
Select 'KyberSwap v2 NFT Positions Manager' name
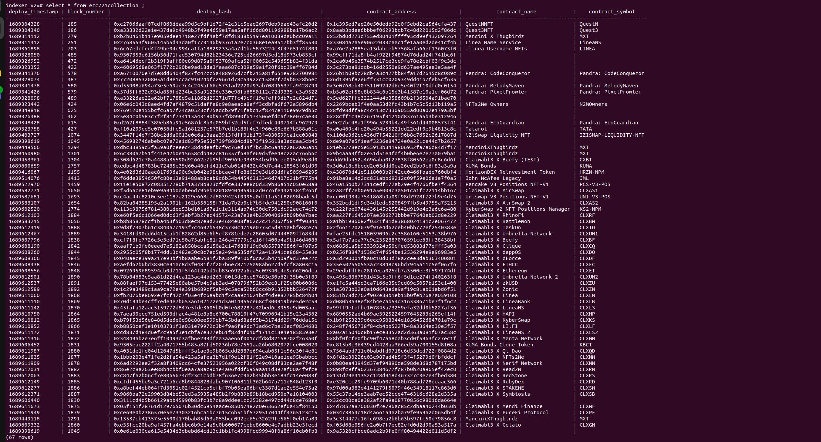pos(518,209)
